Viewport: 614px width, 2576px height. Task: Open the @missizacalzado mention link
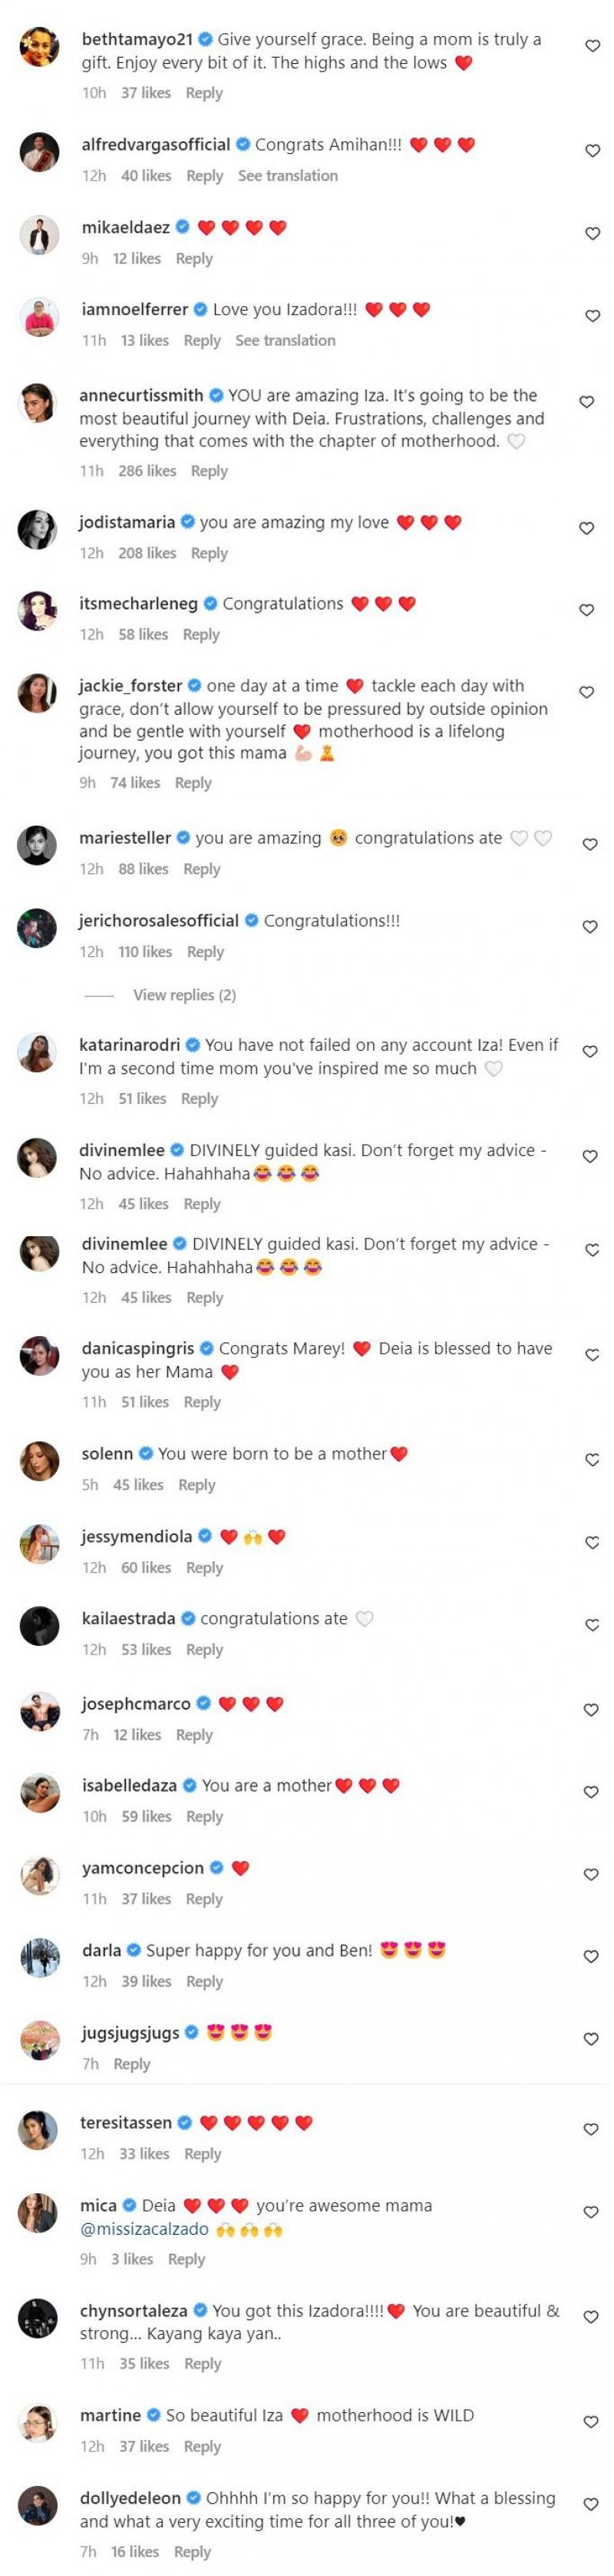click(145, 2229)
